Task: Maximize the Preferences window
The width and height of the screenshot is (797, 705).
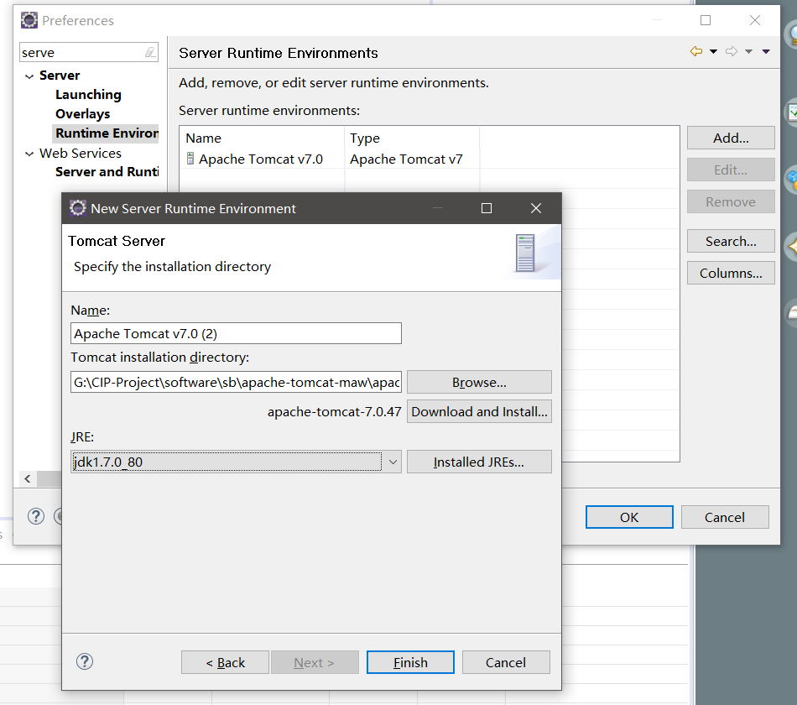Action: point(706,20)
